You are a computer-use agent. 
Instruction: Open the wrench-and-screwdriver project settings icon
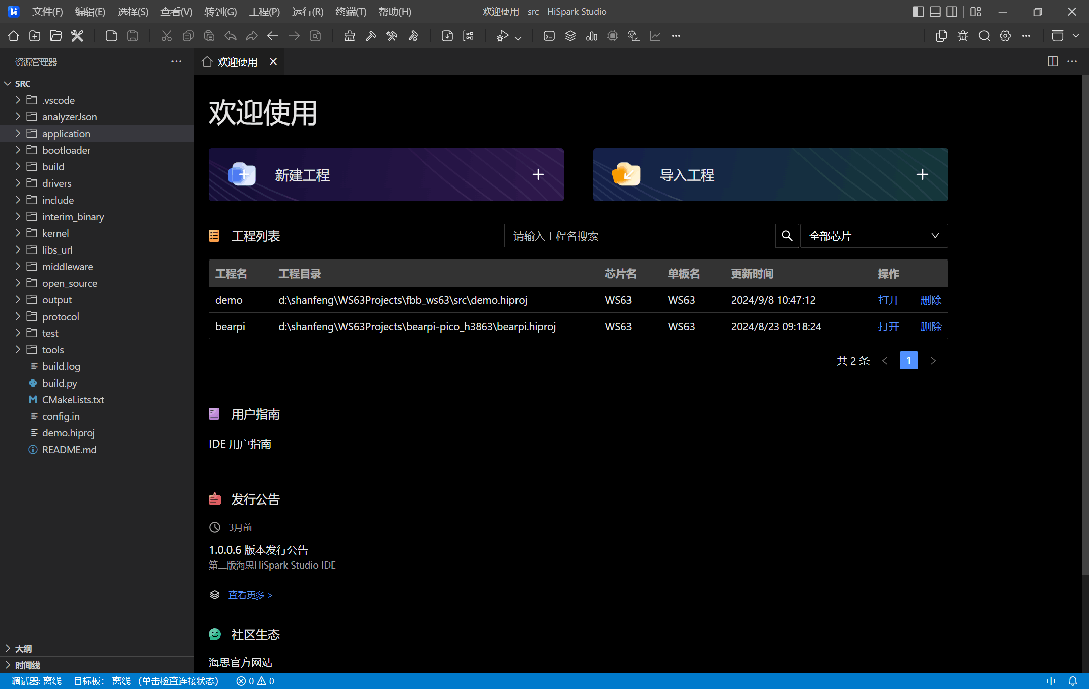[x=77, y=36]
